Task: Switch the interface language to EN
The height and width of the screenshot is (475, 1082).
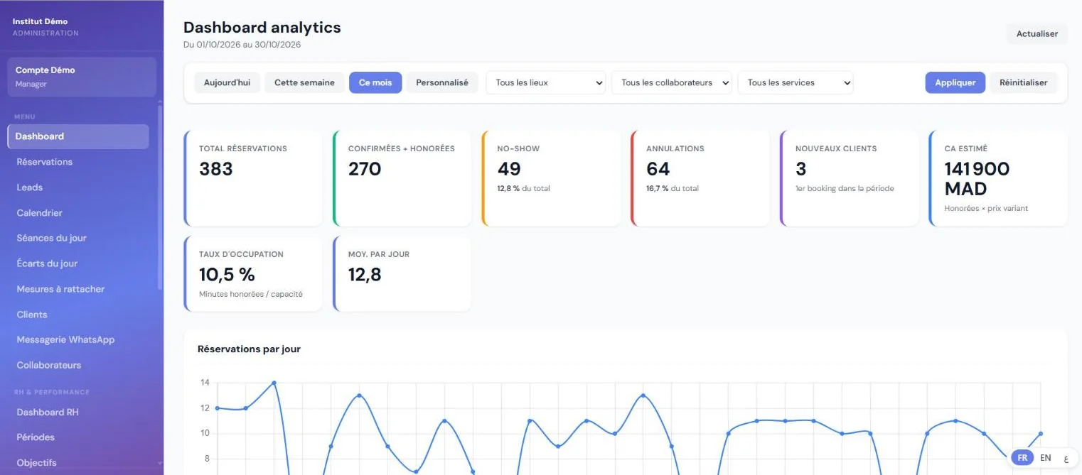Action: pos(1046,458)
